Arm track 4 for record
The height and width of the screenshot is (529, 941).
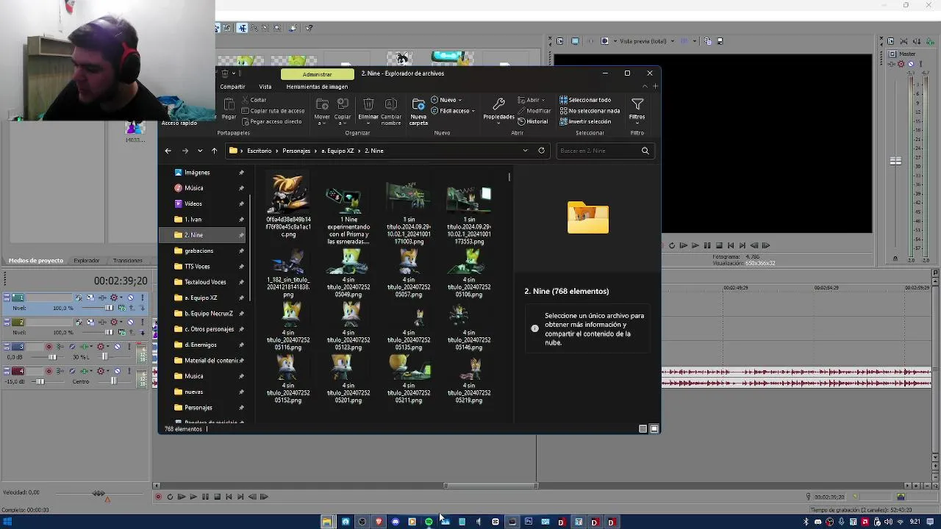coord(49,371)
